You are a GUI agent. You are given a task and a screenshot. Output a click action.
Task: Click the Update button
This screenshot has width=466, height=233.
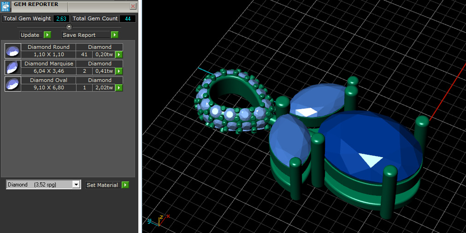coord(32,35)
